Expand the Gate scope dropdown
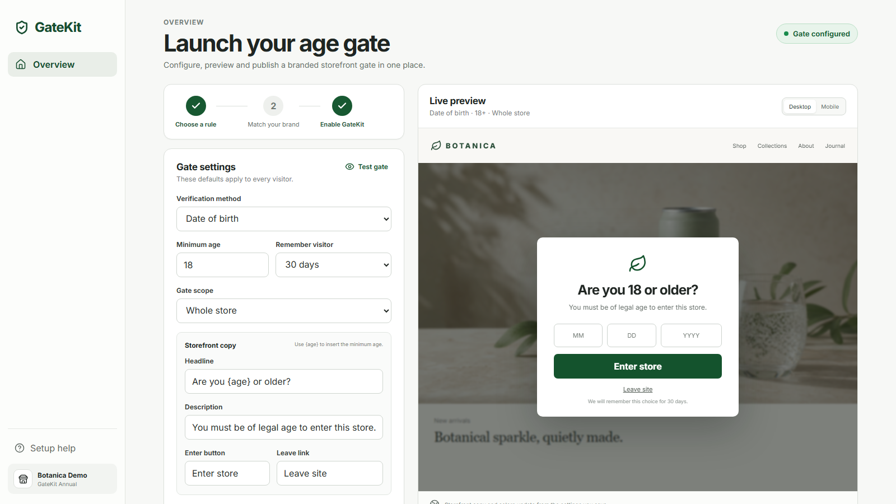The height and width of the screenshot is (504, 896). pos(284,311)
